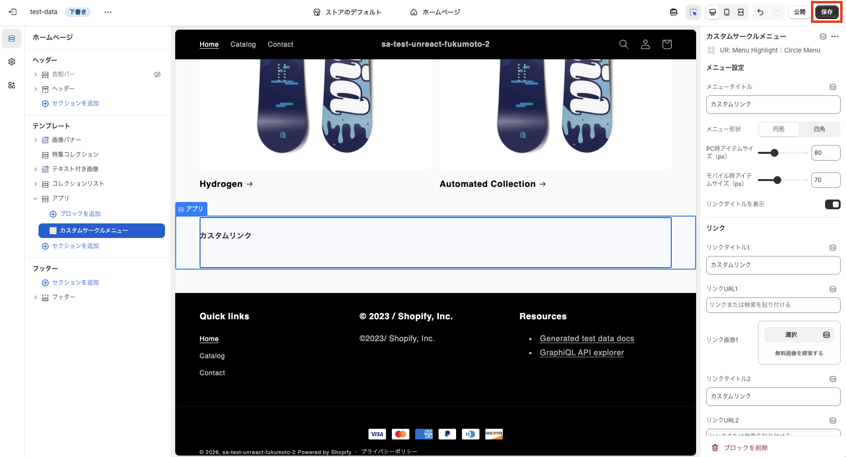The width and height of the screenshot is (846, 457).
Task: Open the preview inspector selection tool
Action: (693, 12)
